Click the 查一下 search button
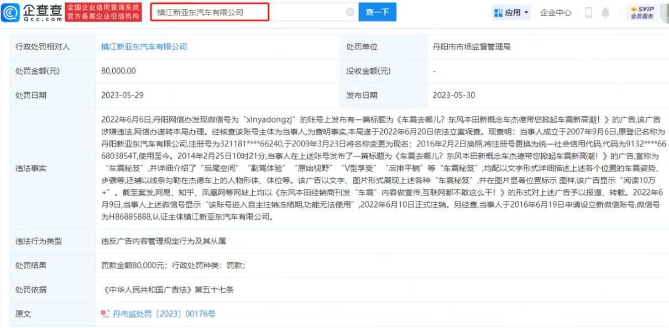This screenshot has width=669, height=328. 377,12
